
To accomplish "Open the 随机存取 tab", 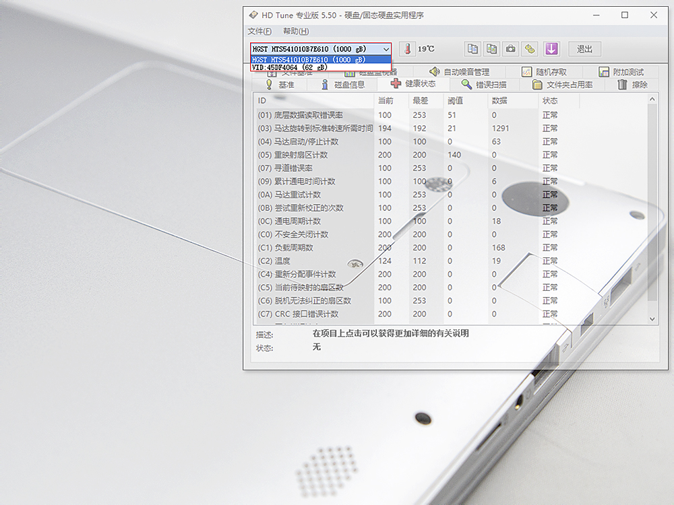I will (544, 72).
